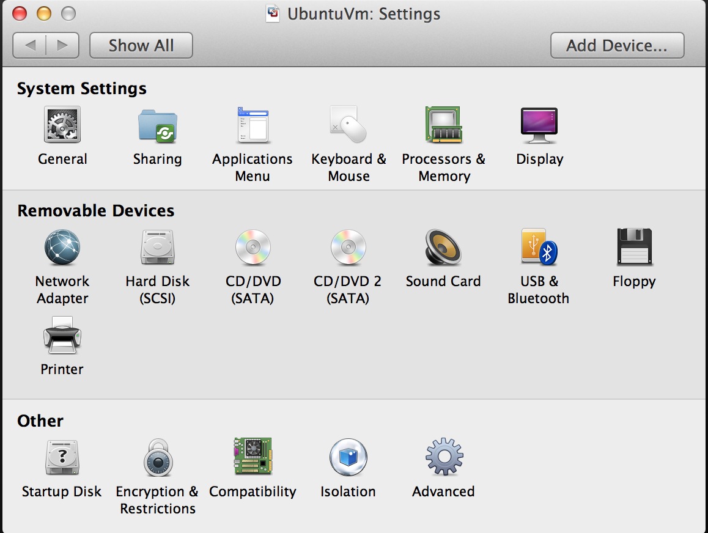This screenshot has width=708, height=533.
Task: Open Display settings
Action: click(x=539, y=125)
